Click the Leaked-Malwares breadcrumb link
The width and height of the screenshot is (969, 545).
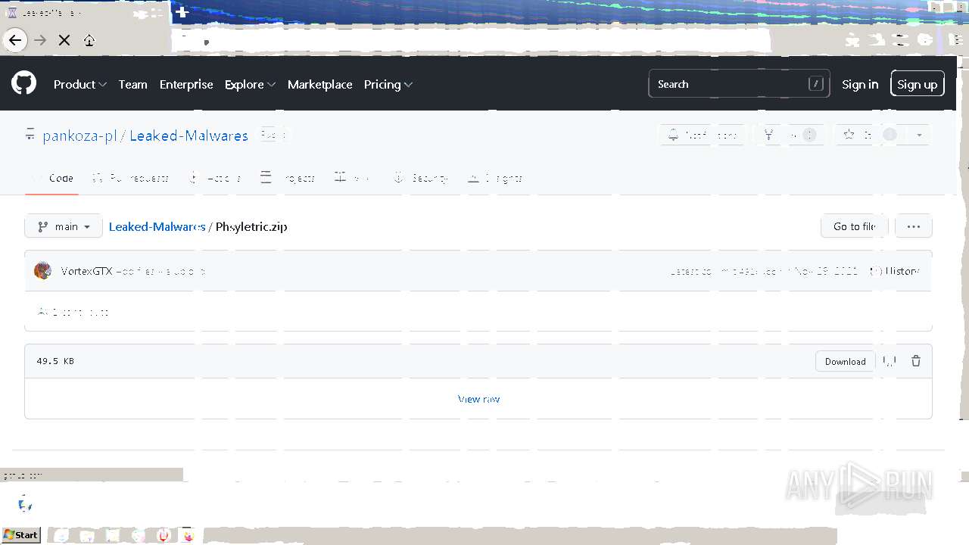pyautogui.click(x=157, y=226)
